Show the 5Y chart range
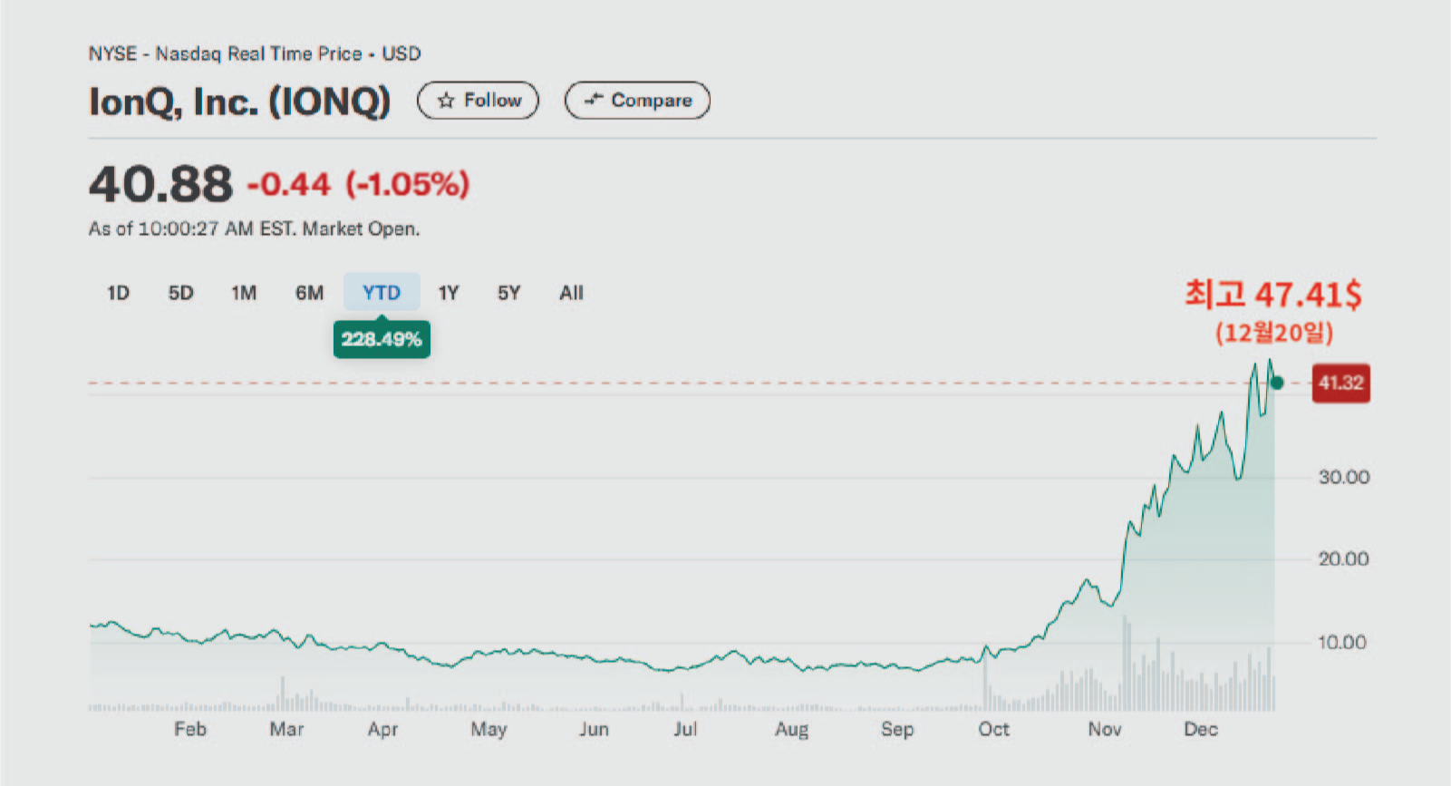Screen dimensions: 1451x786 508,293
